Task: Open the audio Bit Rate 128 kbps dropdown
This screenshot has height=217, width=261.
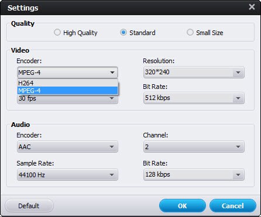Action: tap(194, 174)
